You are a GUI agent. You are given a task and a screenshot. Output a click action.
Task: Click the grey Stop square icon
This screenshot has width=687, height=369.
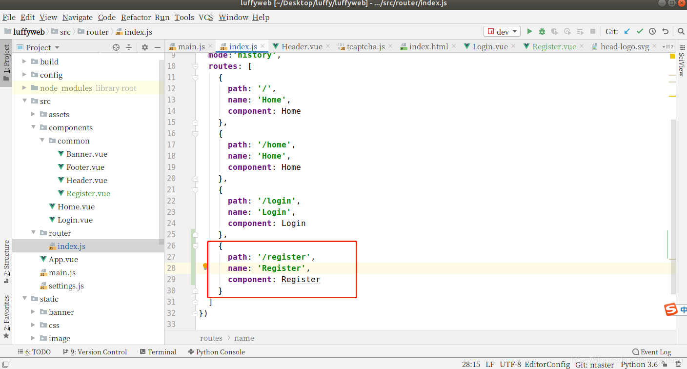(x=593, y=32)
